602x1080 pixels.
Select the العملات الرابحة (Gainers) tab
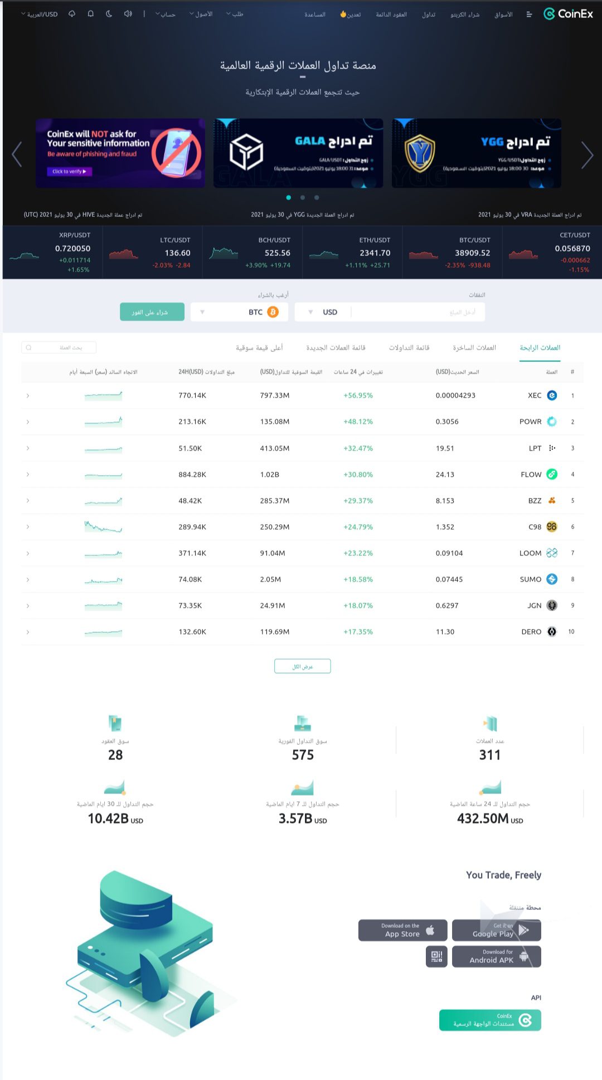pyautogui.click(x=540, y=347)
